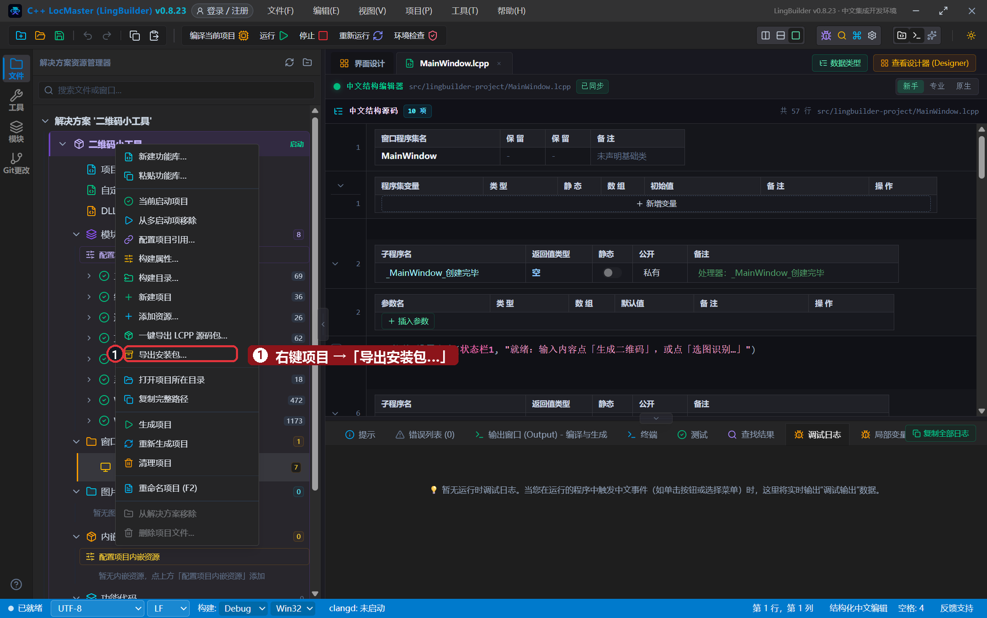Select the 新手 mode option
Viewport: 987px width, 618px height.
[910, 86]
